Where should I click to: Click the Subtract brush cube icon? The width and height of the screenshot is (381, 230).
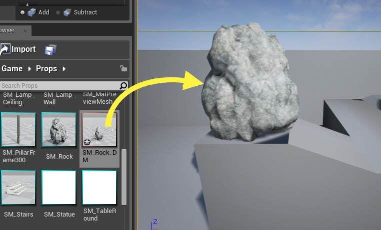tap(67, 12)
